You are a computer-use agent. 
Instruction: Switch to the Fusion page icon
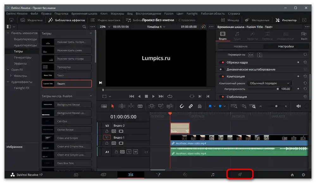[158, 175]
